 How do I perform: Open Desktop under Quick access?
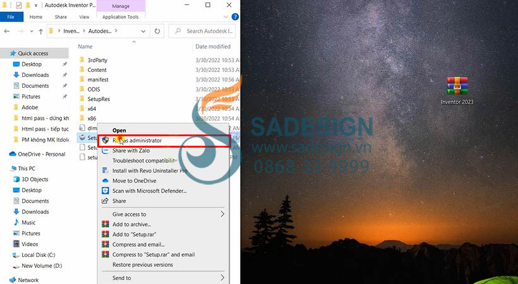click(x=32, y=64)
